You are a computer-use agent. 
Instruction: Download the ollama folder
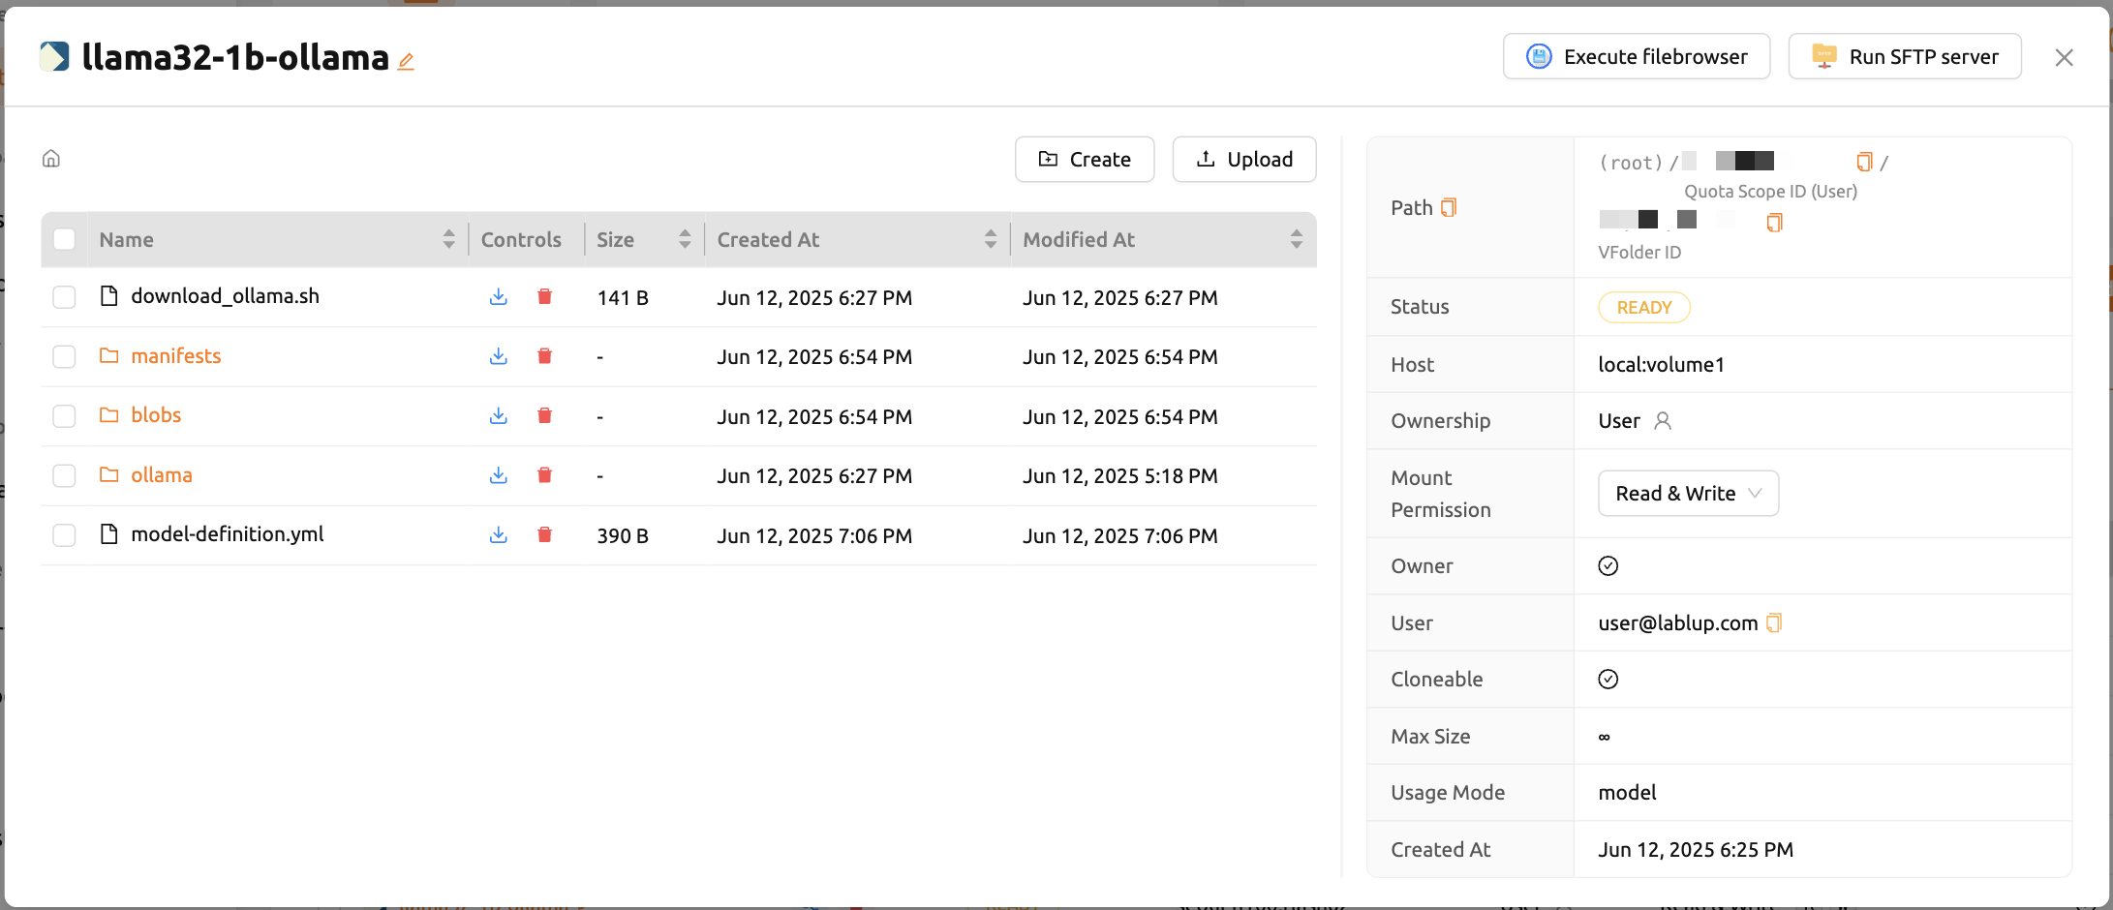coord(499,475)
